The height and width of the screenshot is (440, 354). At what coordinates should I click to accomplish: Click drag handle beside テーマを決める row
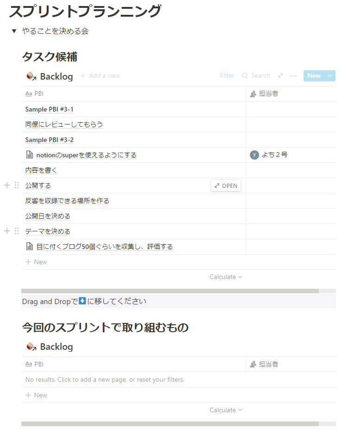click(17, 231)
